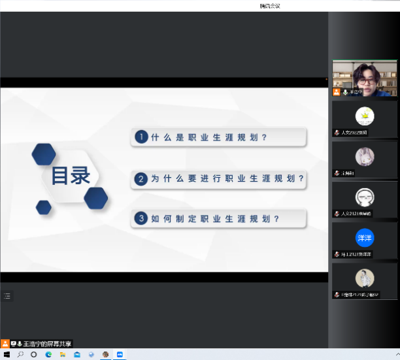Viewport: 400px width, 360px height.
Task: Select the rabbit-avatar participant tile
Action: tap(364, 159)
